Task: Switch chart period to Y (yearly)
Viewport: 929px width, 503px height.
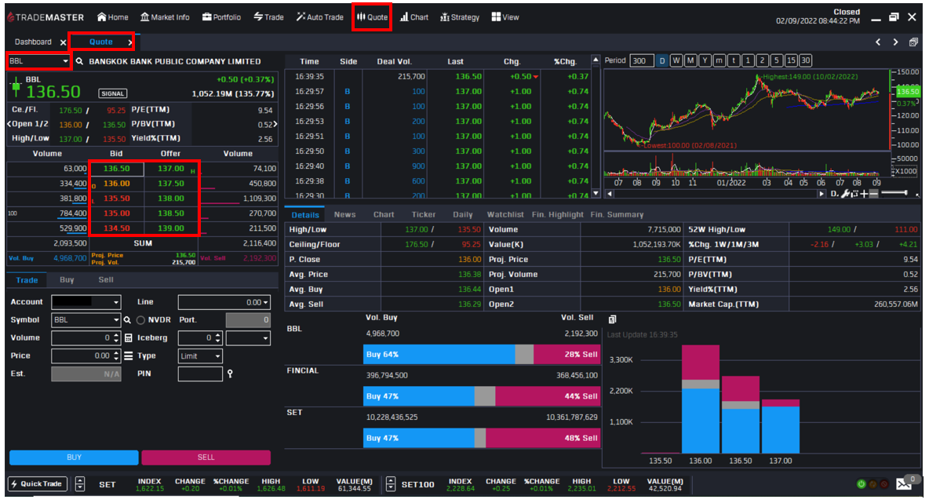Action: click(705, 60)
